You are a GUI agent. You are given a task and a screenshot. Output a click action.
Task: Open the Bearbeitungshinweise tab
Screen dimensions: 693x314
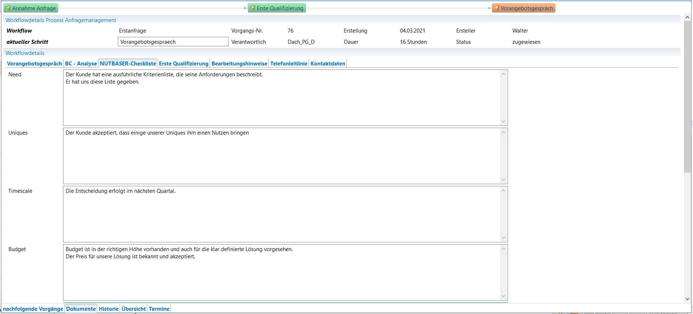click(x=239, y=64)
